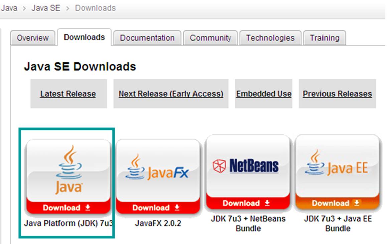Click the NetBeans logo tile

pos(248,166)
